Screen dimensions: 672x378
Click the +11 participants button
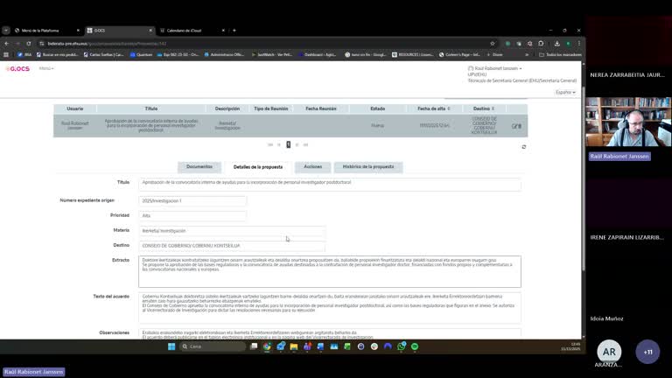pos(647,351)
